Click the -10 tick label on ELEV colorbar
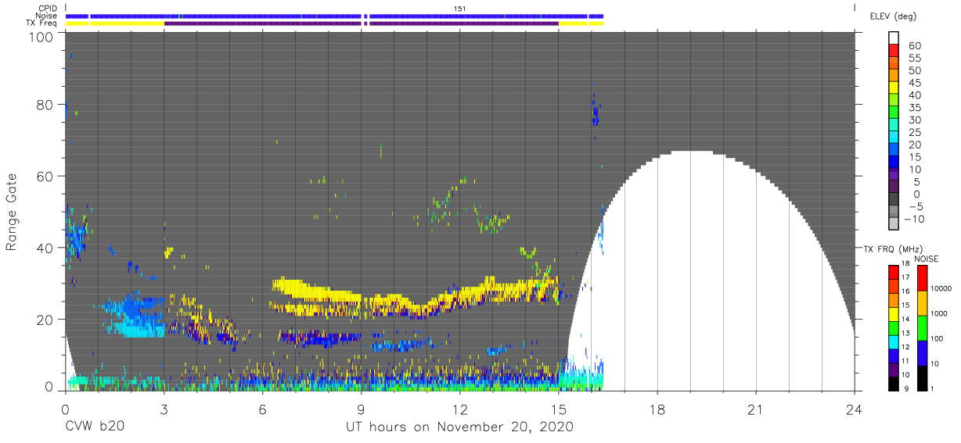Screen dimensions: 961x443 click(916, 219)
